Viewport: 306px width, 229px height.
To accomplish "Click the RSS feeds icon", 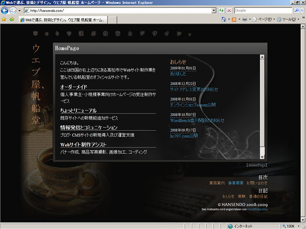I will (x=234, y=20).
